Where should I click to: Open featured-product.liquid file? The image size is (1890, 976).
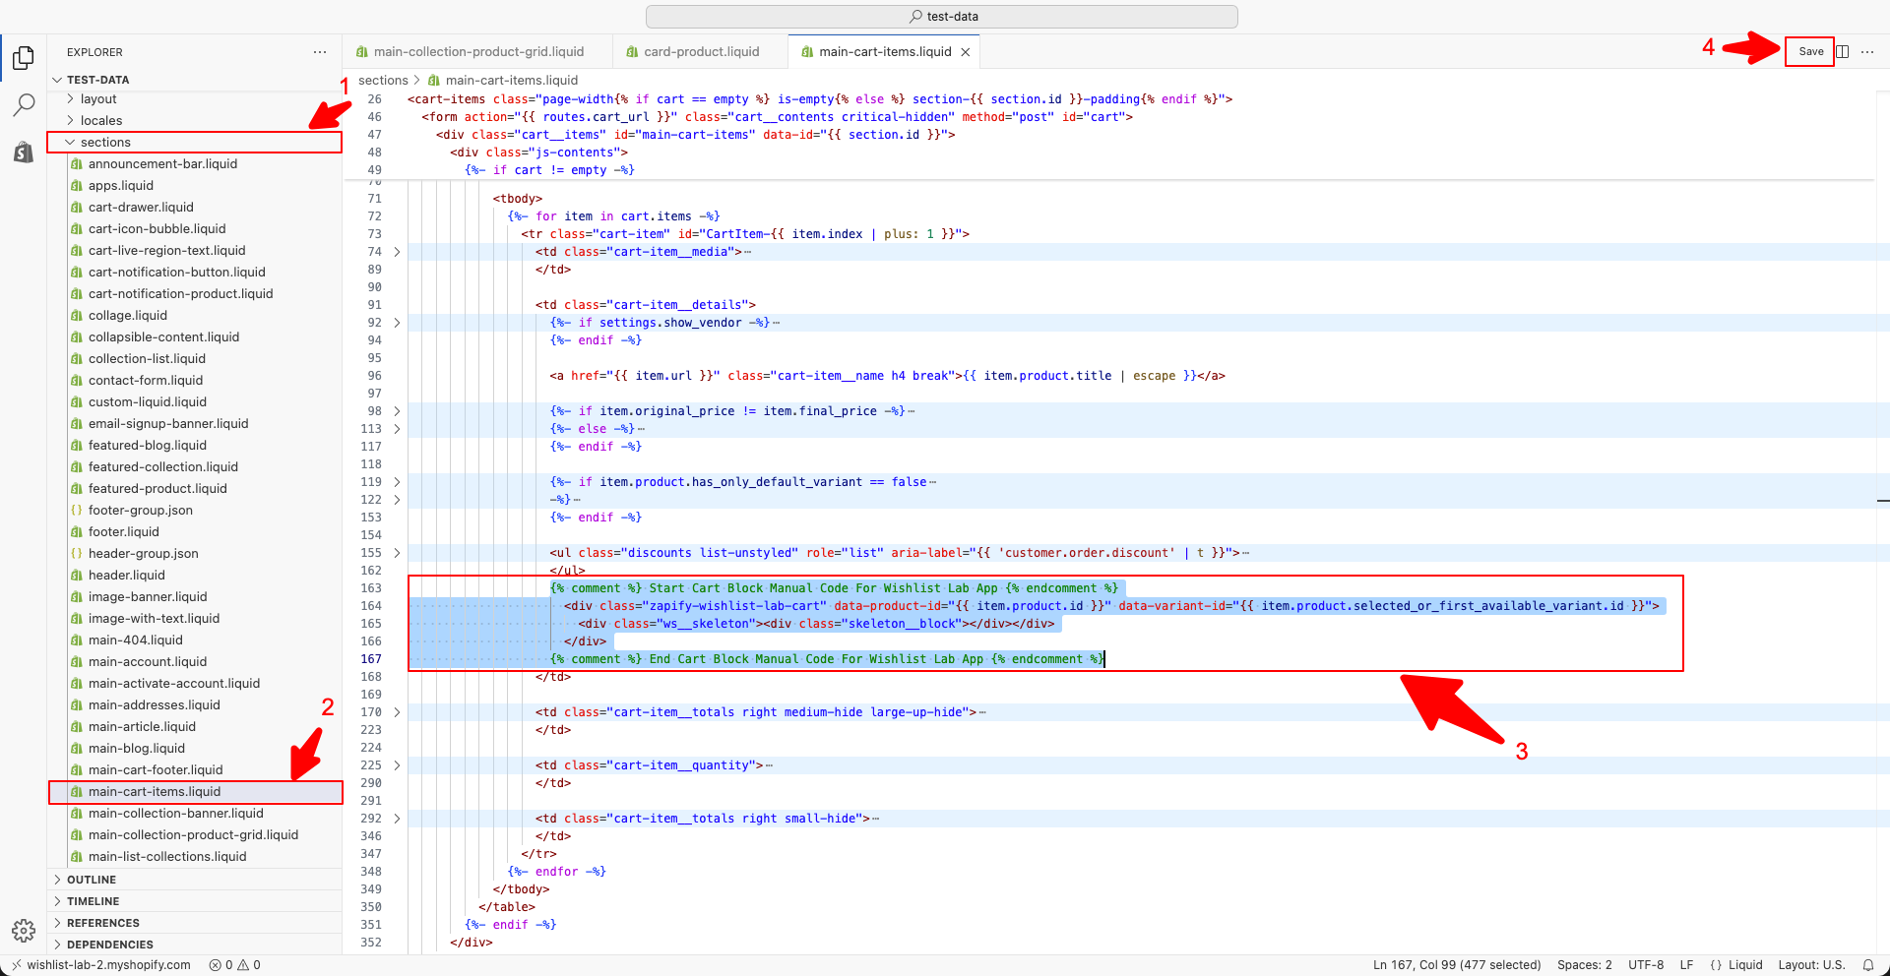tap(157, 489)
